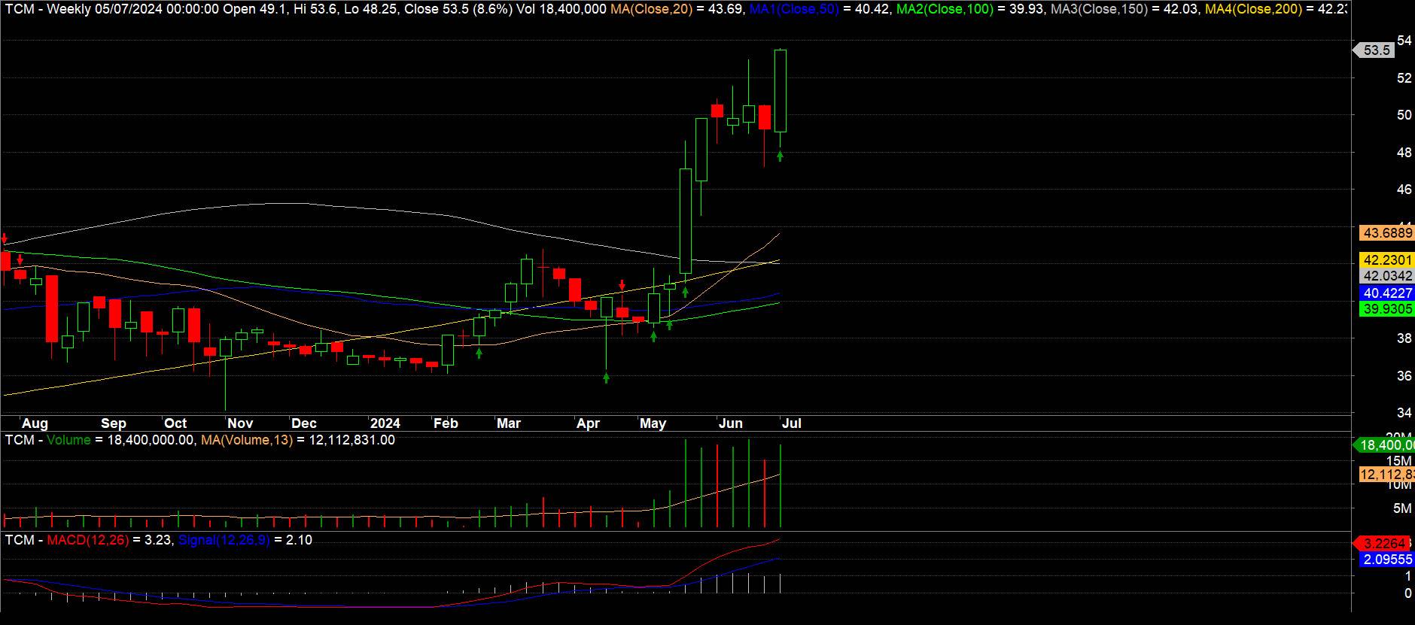Click the Apr label on the time axis
The width and height of the screenshot is (1415, 625).
point(588,423)
